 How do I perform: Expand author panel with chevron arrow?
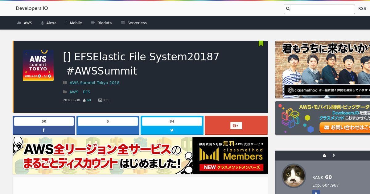(334, 155)
